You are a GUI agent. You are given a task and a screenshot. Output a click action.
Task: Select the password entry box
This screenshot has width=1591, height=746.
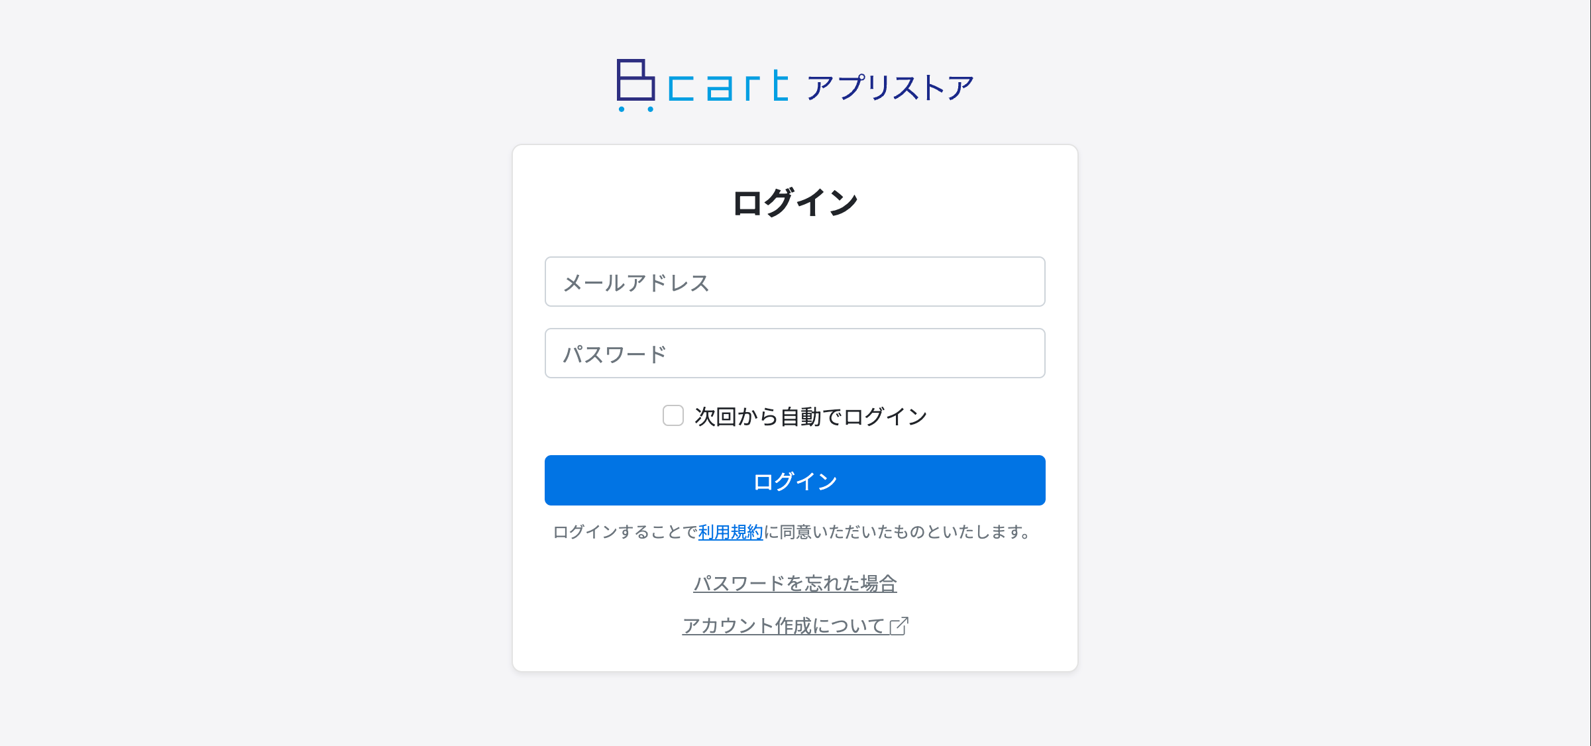(795, 353)
